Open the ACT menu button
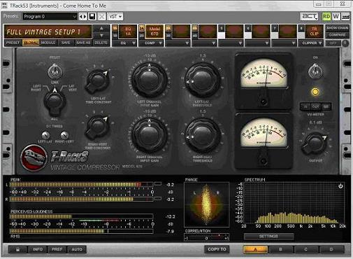 (x=310, y=16)
